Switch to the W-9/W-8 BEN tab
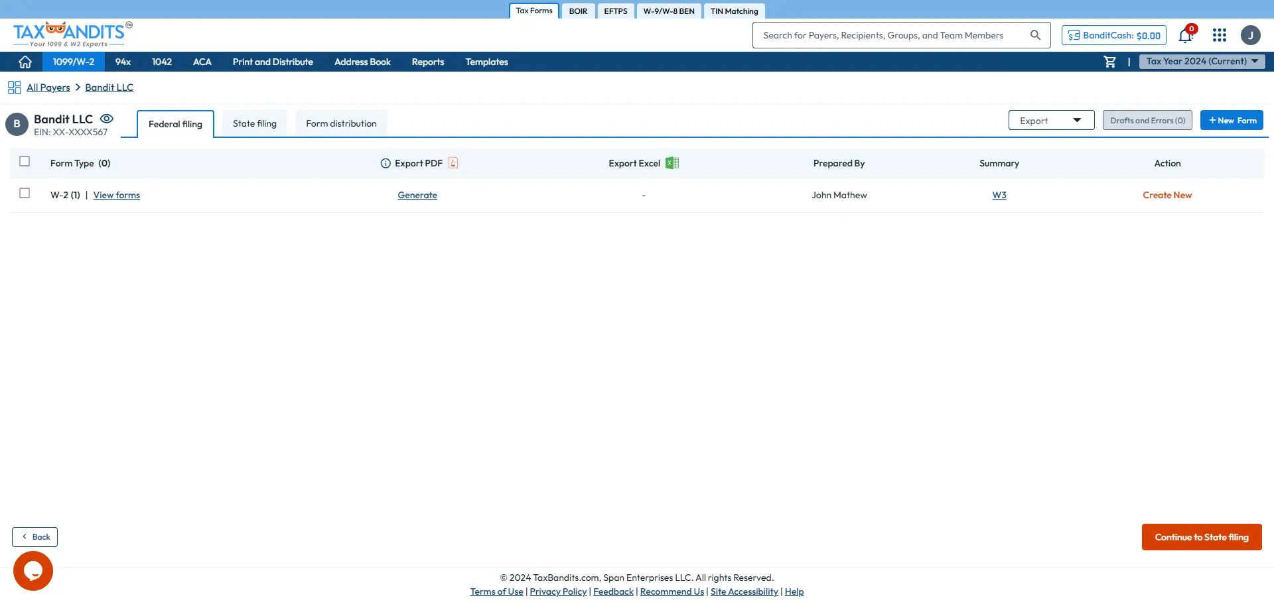 [669, 11]
